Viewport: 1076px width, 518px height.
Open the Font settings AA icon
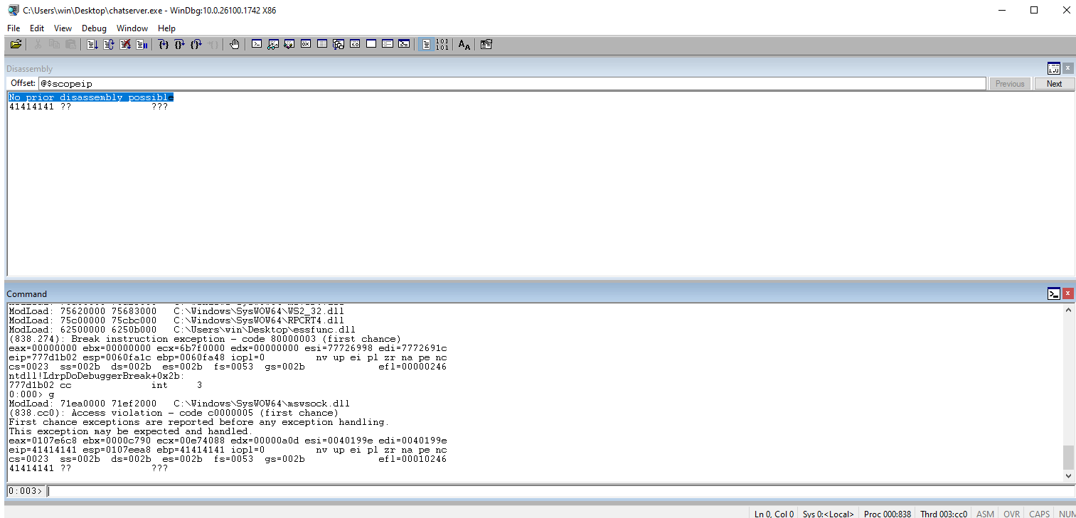464,44
